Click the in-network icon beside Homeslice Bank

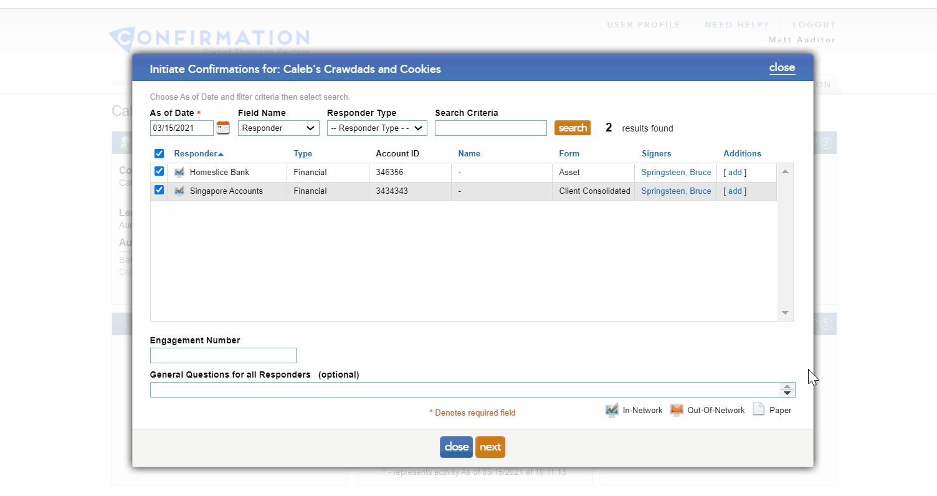click(x=179, y=172)
